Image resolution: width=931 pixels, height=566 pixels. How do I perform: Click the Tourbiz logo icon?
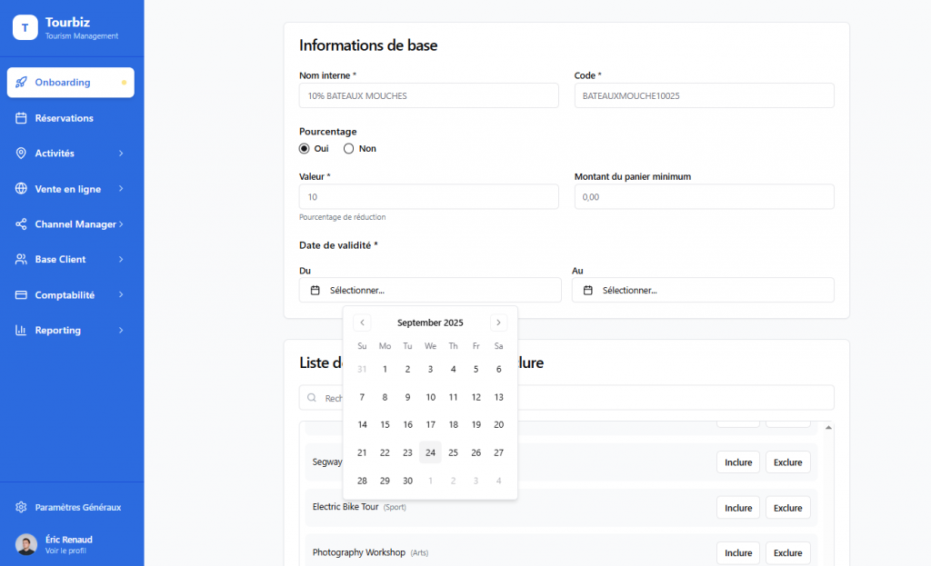point(25,27)
